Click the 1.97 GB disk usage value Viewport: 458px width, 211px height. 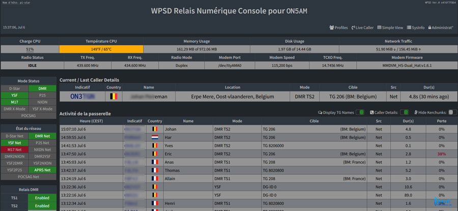295,49
